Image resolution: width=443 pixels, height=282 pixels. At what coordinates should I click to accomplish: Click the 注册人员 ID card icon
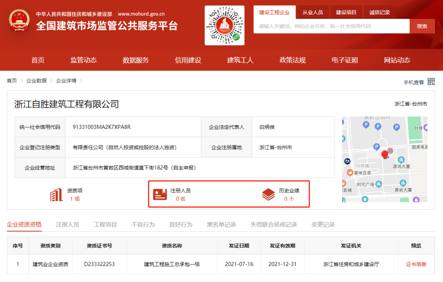click(160, 194)
